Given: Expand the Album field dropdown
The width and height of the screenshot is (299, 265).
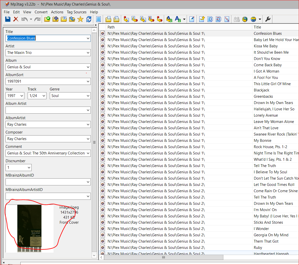Looking at the screenshot, I should 88,67.
